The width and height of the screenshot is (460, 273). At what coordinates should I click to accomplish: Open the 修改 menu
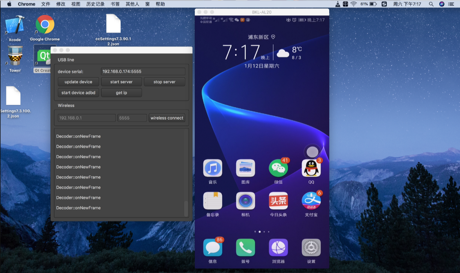61,4
